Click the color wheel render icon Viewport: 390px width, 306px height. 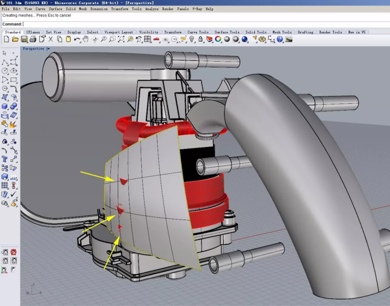[x=218, y=39]
